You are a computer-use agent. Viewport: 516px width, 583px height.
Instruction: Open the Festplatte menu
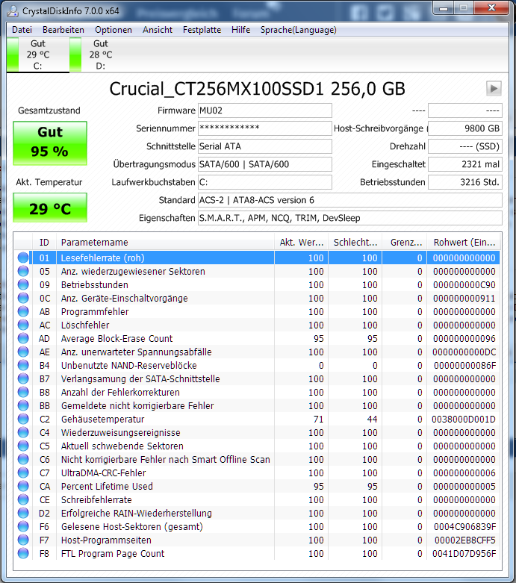[x=202, y=30]
